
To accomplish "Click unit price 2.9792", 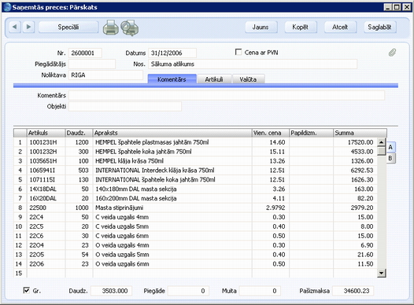I will pos(275,208).
